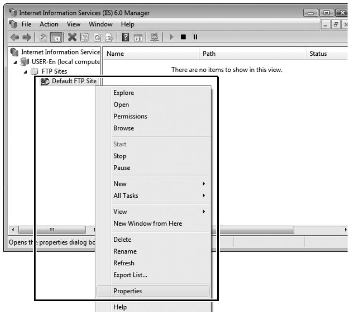Choose Explore from the context menu
Screen dimensions: 349x312
[153, 93]
